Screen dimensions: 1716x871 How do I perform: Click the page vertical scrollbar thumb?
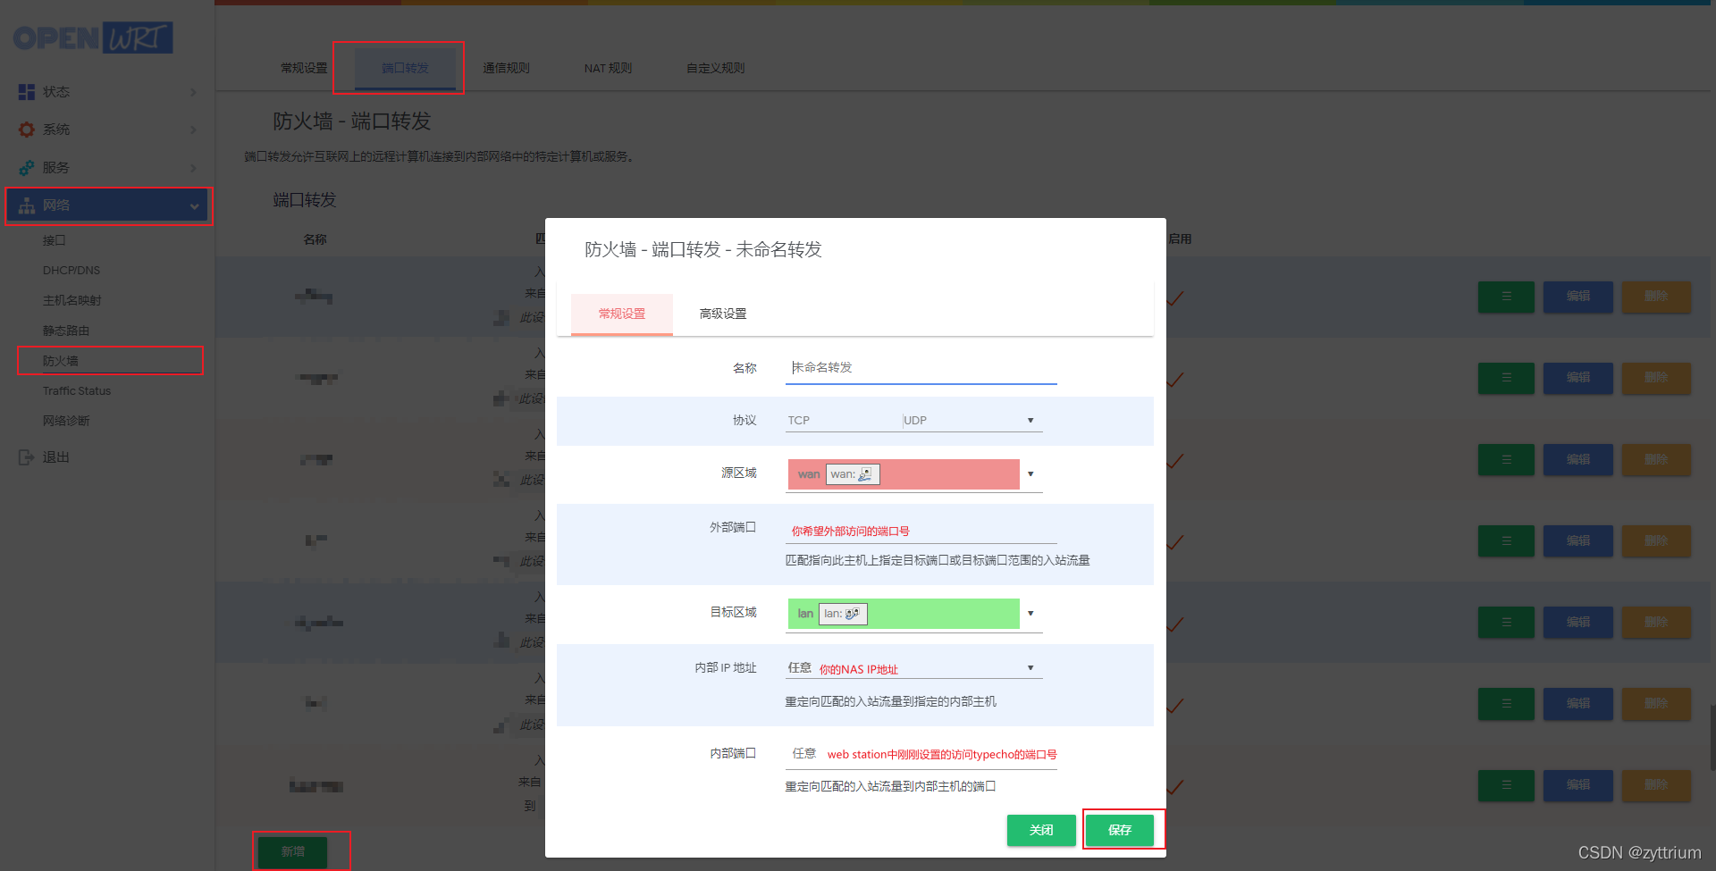coord(1712,737)
